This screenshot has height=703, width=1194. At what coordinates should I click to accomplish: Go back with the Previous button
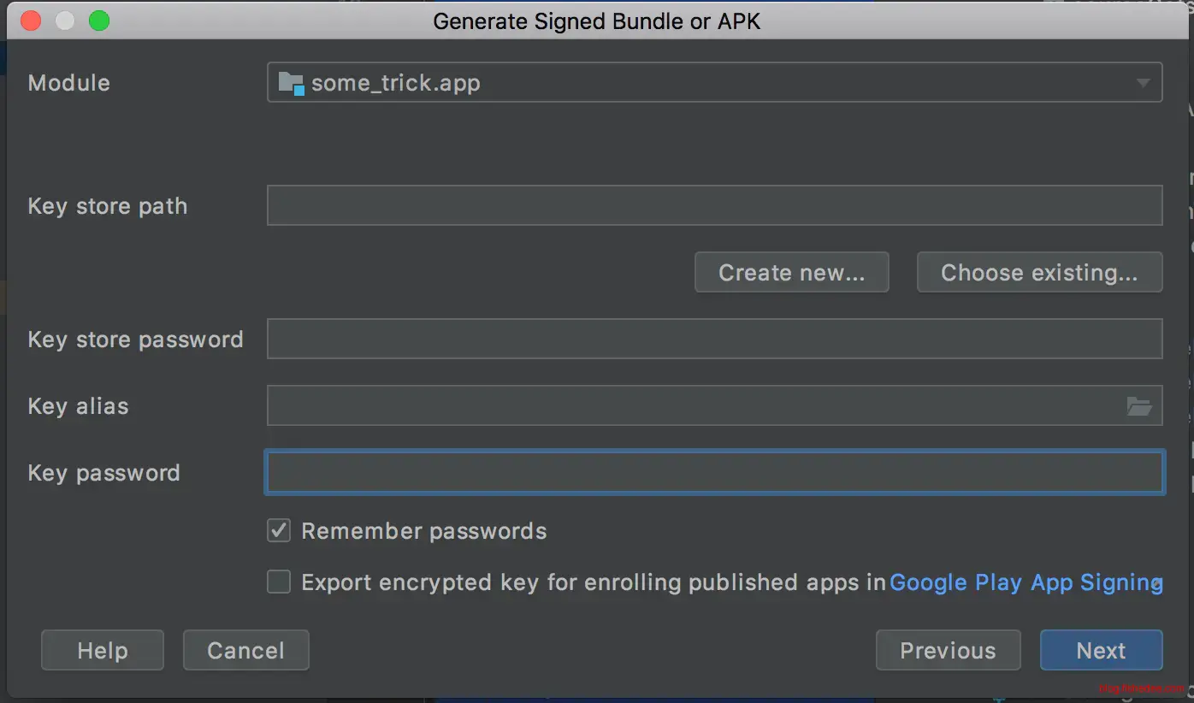point(948,651)
